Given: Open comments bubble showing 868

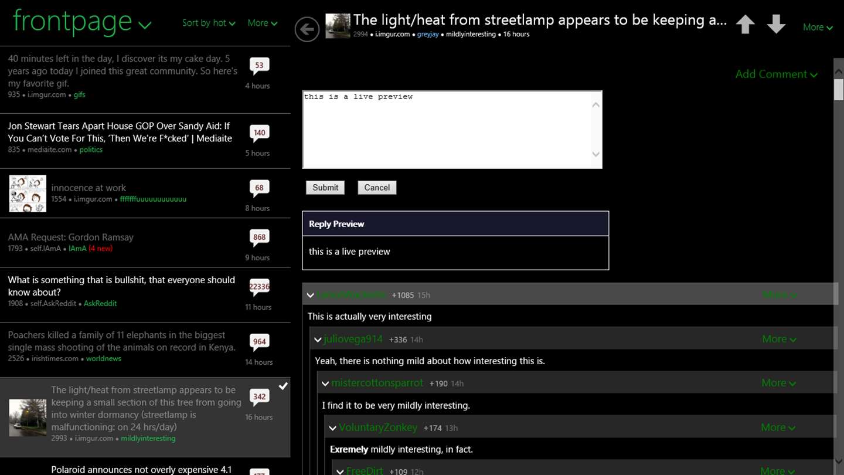Looking at the screenshot, I should [x=259, y=238].
